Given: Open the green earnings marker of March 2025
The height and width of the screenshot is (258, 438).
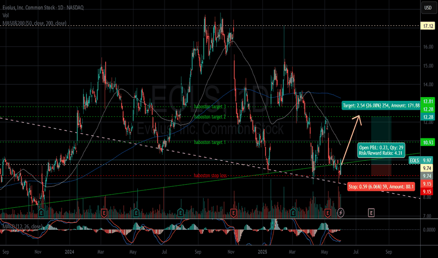Looking at the screenshot, I should coord(293,213).
